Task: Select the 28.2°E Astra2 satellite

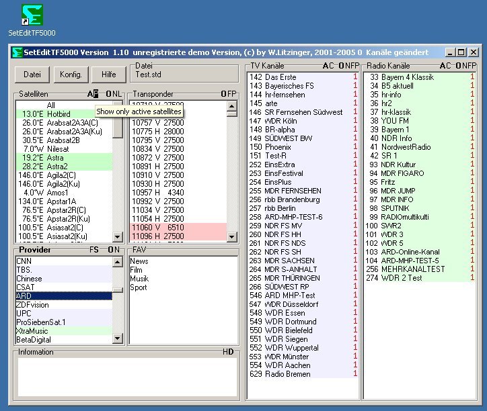Action: click(x=64, y=167)
